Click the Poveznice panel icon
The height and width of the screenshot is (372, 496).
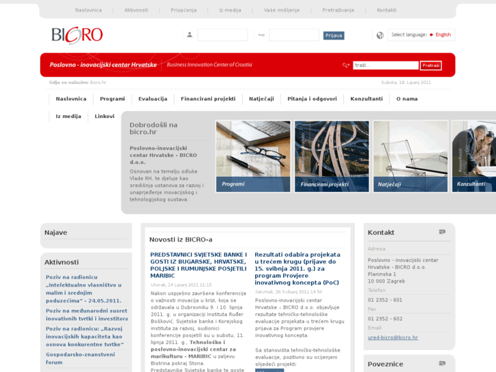tap(442, 363)
